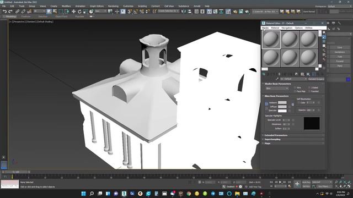
Task: Toggle Show Shaded Material in Viewport icon
Action: pos(308,74)
